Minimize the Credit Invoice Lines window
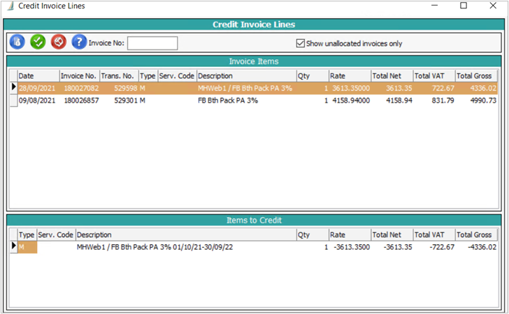This screenshot has width=509, height=314. (435, 6)
